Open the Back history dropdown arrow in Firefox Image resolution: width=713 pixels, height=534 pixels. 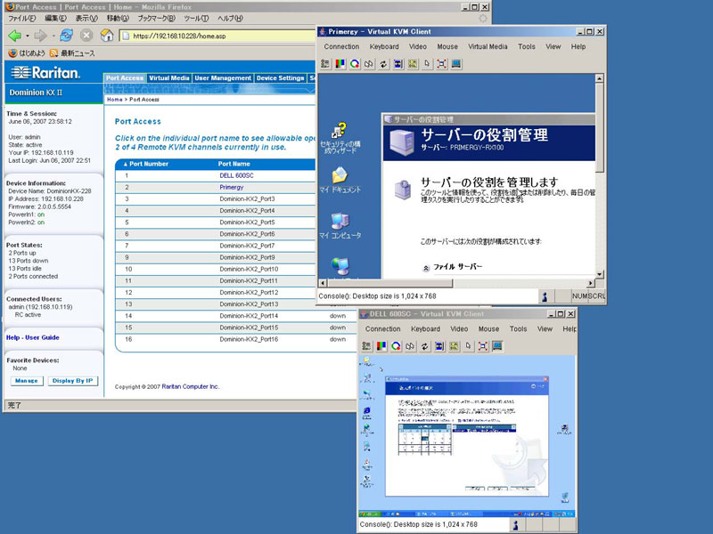click(28, 36)
